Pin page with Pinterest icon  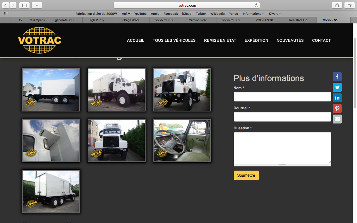coord(337,108)
